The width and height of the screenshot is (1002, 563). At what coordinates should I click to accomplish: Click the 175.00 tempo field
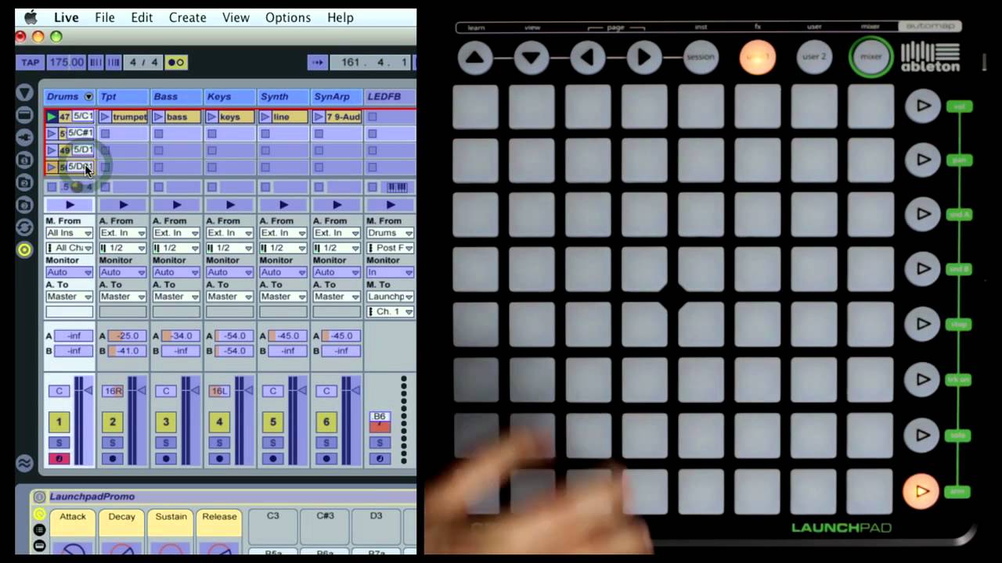tap(66, 62)
